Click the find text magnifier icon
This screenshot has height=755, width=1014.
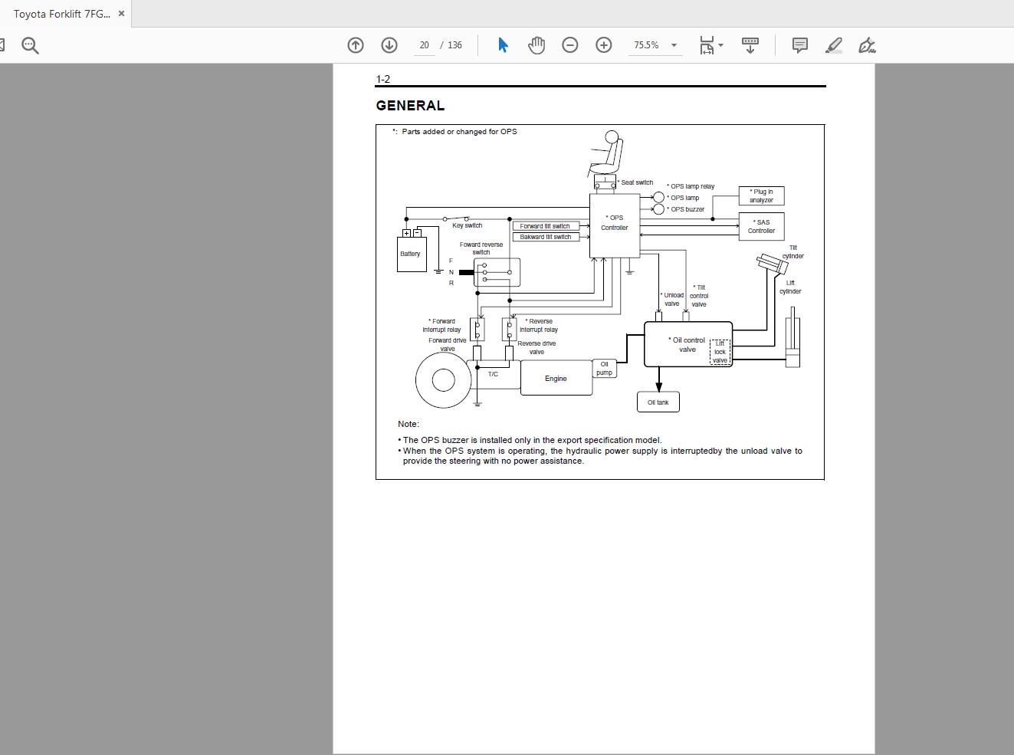[30, 45]
